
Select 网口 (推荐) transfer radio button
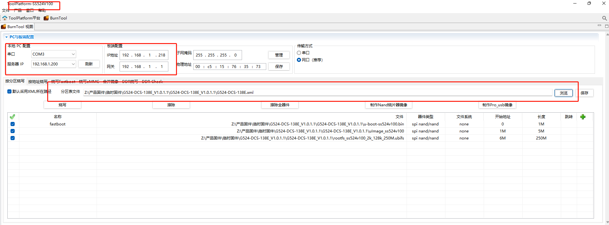tap(299, 60)
